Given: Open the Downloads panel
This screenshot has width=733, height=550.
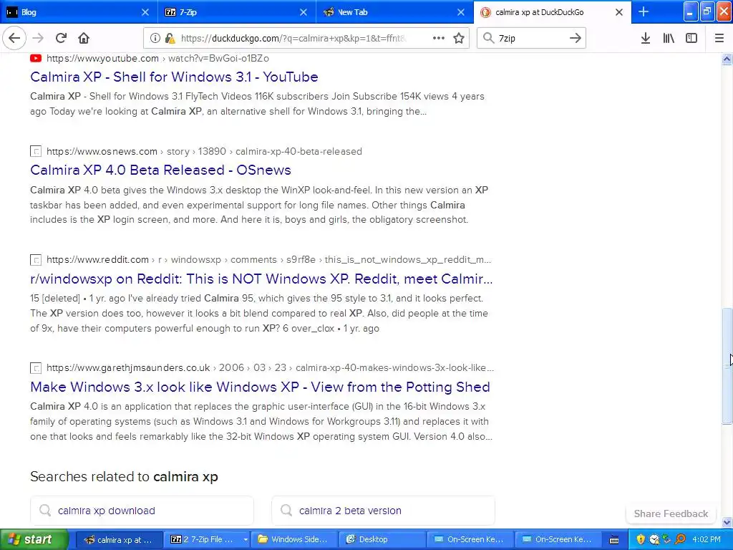Looking at the screenshot, I should tap(645, 39).
